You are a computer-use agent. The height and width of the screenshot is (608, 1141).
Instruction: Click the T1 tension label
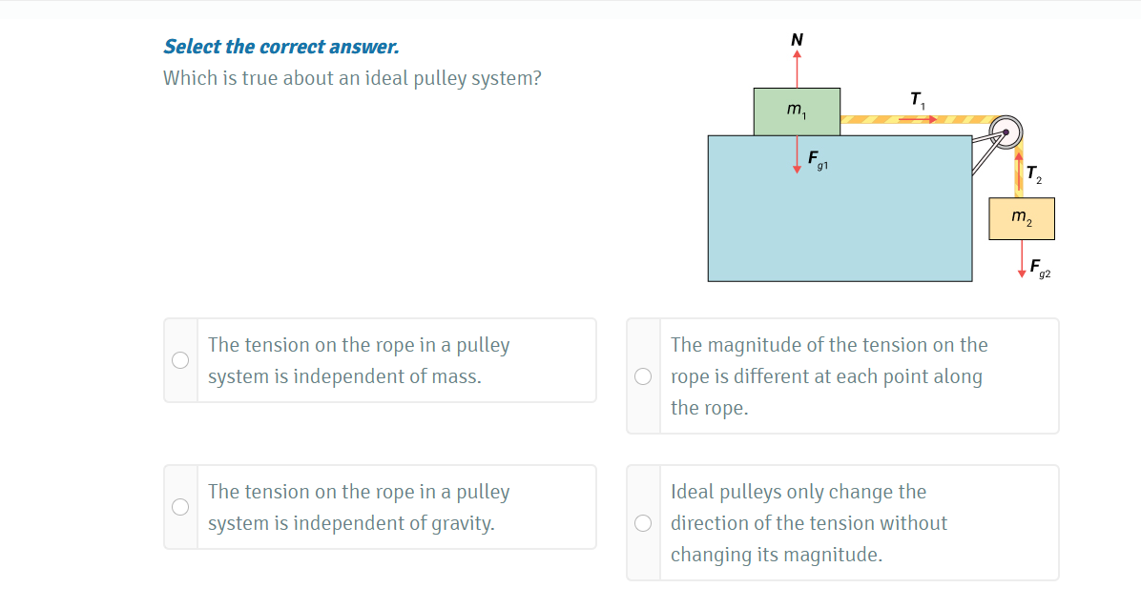coord(917,99)
